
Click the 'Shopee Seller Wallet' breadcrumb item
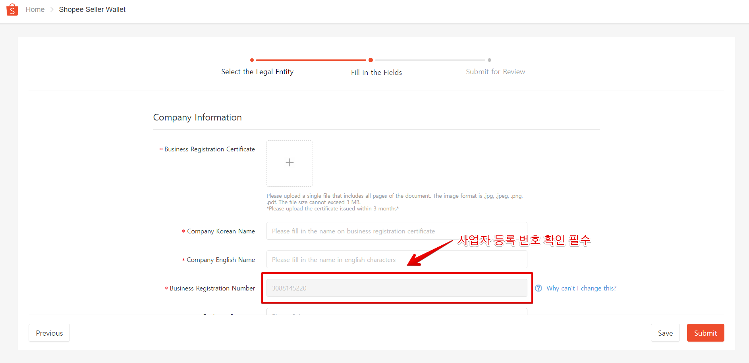pyautogui.click(x=92, y=9)
